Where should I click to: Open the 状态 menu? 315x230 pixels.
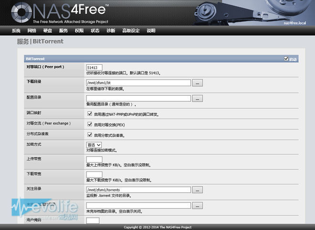[x=95, y=30]
